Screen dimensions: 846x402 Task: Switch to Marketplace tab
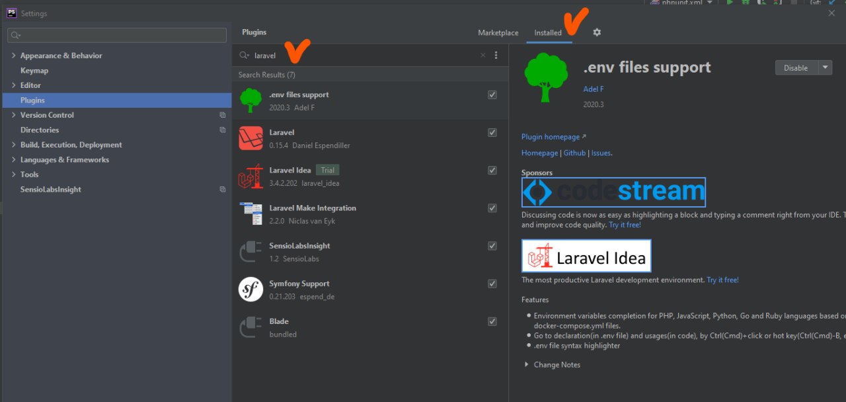pyautogui.click(x=498, y=32)
